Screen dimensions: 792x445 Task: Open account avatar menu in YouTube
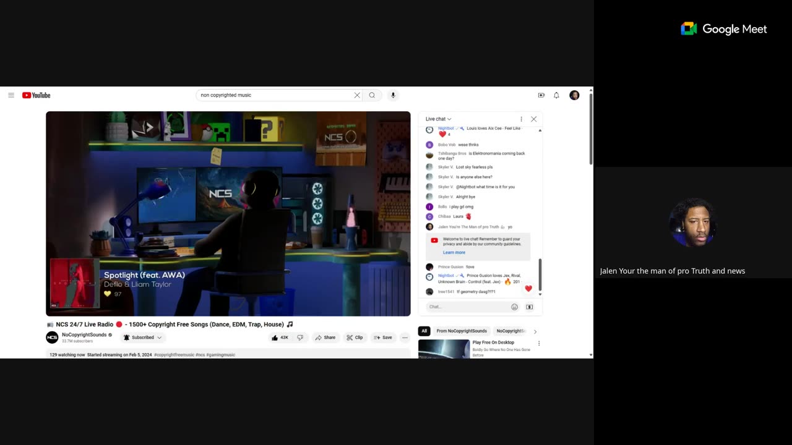click(574, 95)
